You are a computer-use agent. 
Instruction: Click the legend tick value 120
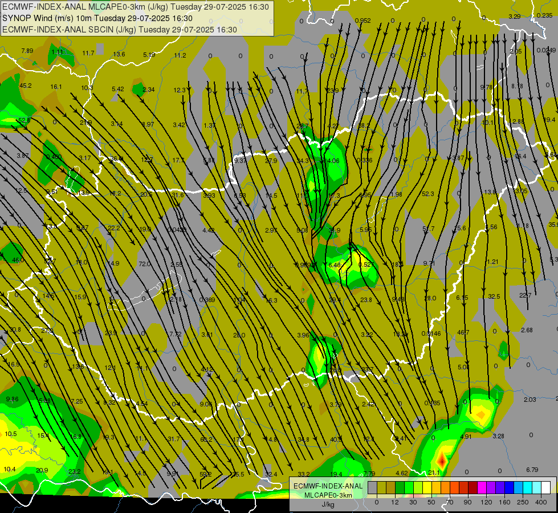(x=487, y=502)
